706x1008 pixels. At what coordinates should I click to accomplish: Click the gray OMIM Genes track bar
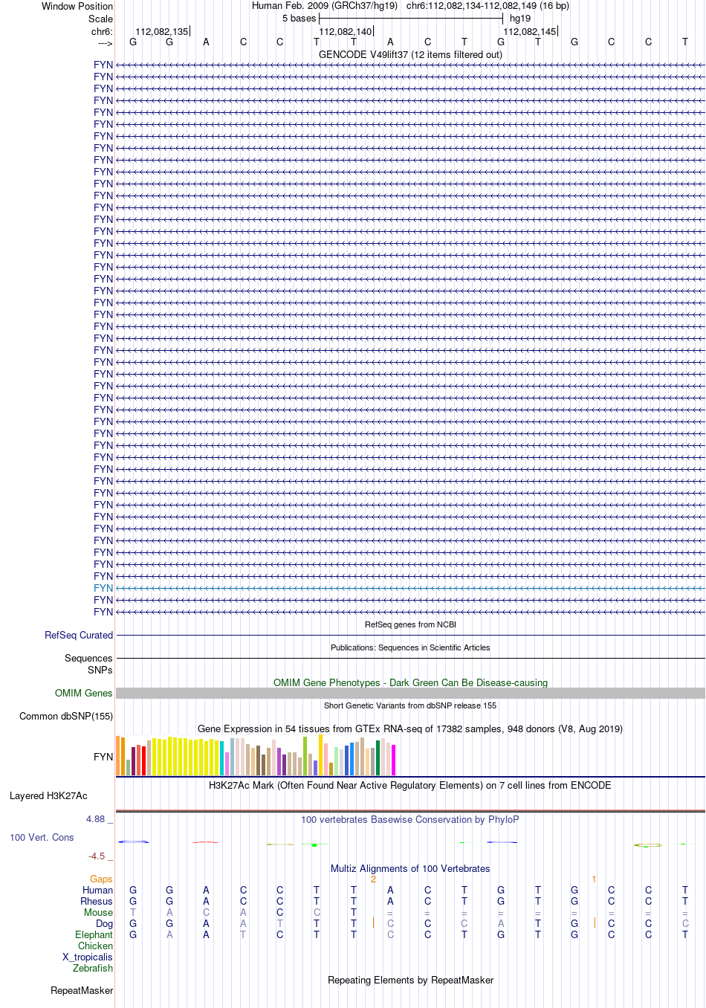(x=410, y=693)
